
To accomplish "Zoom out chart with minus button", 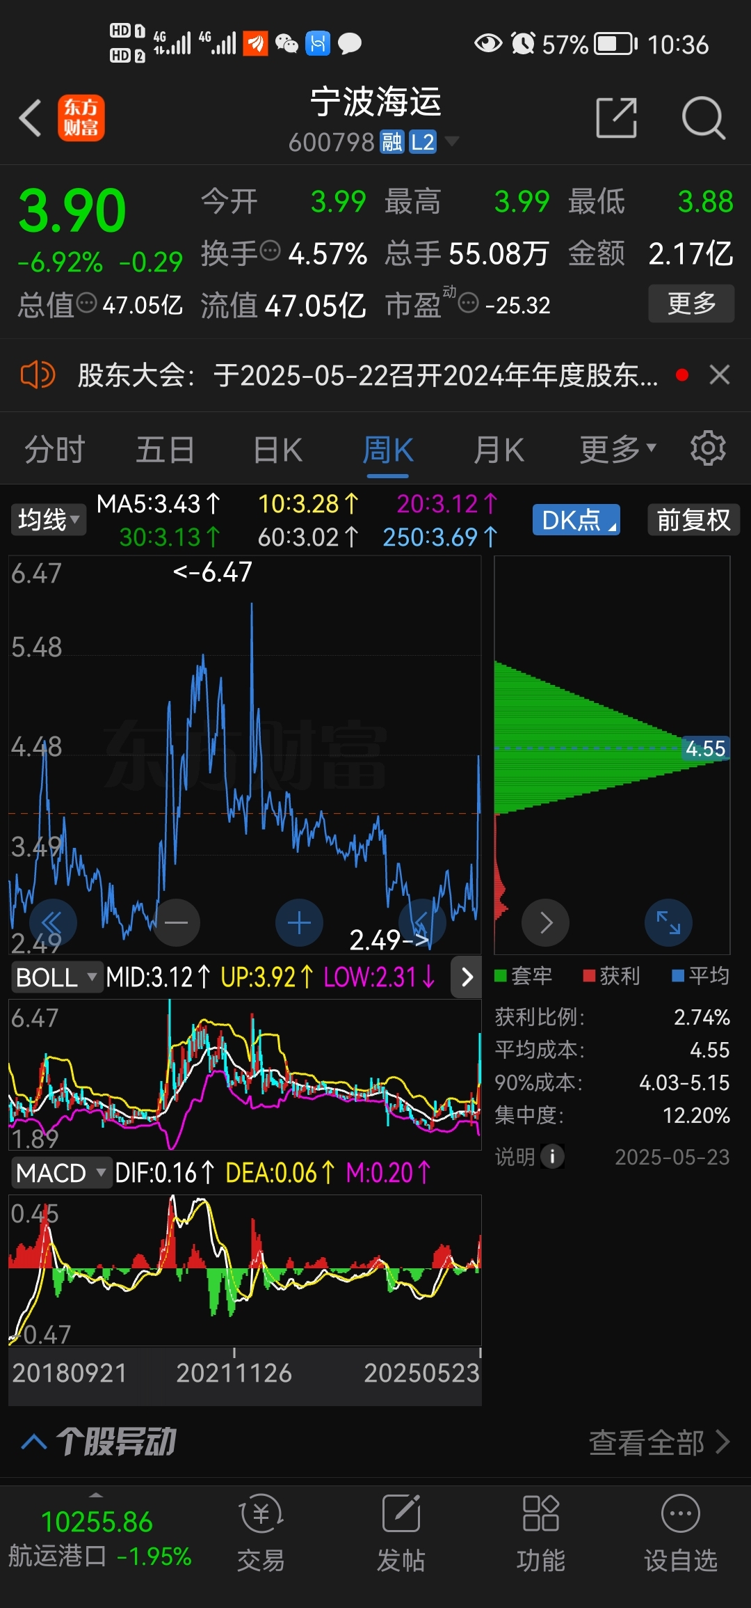I will [x=177, y=923].
